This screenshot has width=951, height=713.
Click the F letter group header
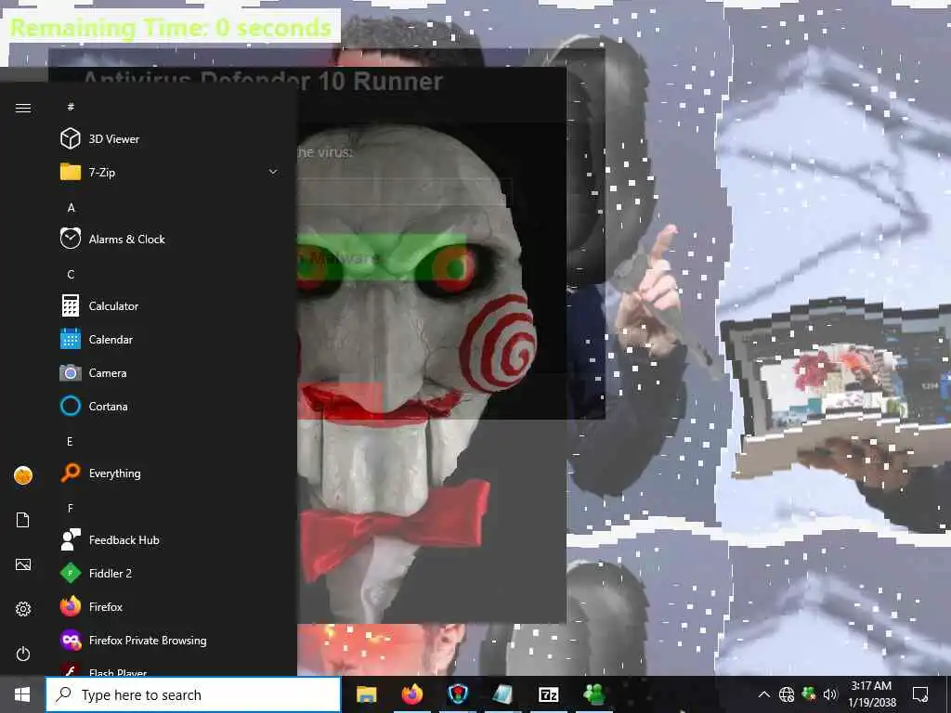(x=70, y=508)
